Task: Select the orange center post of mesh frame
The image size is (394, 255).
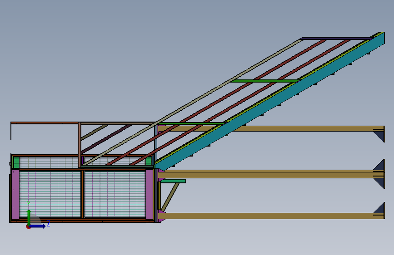Action: pos(82,194)
